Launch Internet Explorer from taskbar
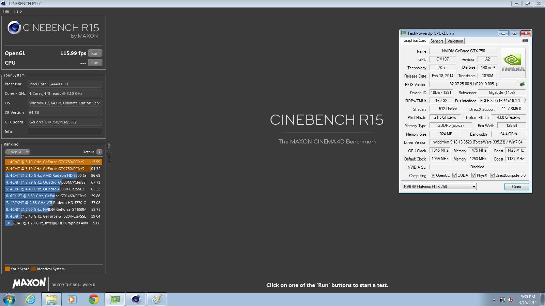545x306 pixels. [x=31, y=300]
